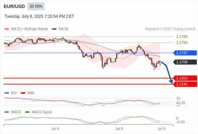Click the Jul 8 date axis label
198x134 pixels.
tap(119, 129)
